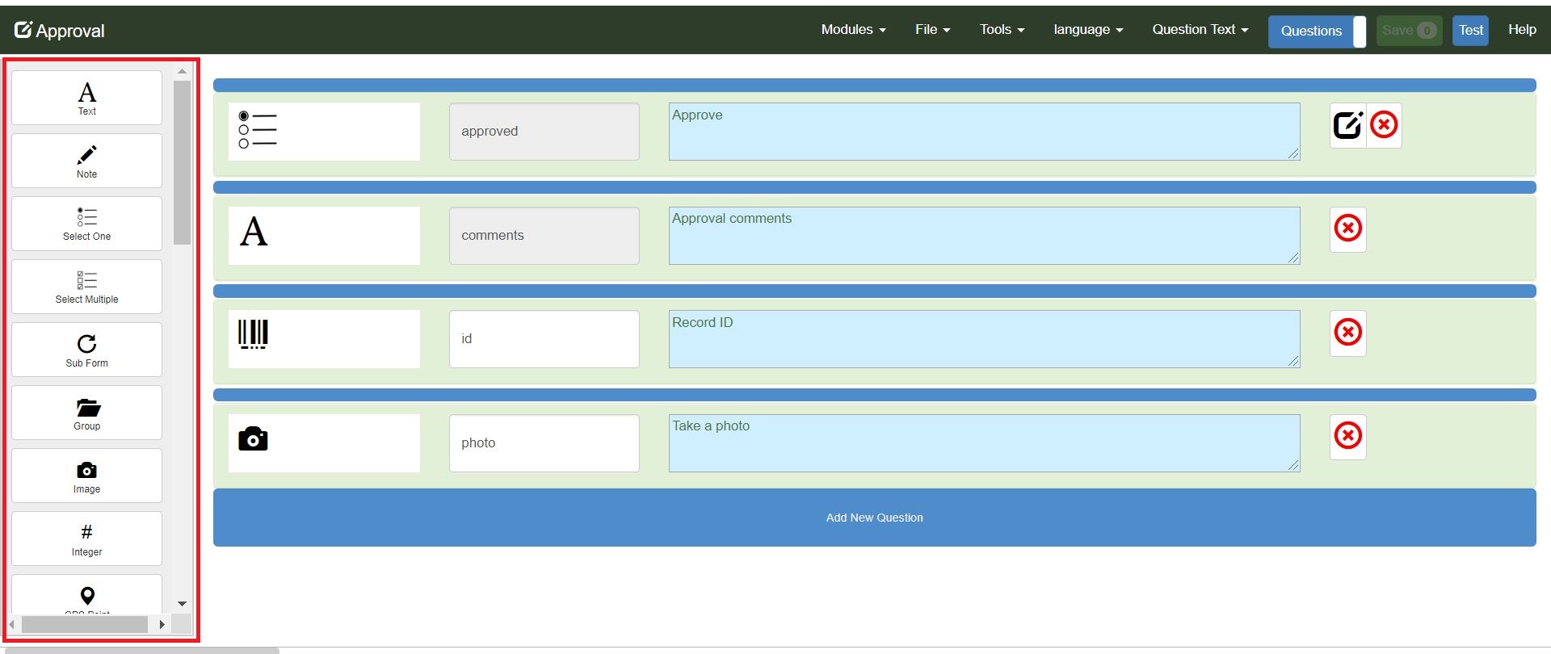1551x654 pixels.
Task: Expand the language dropdown
Action: [1087, 30]
